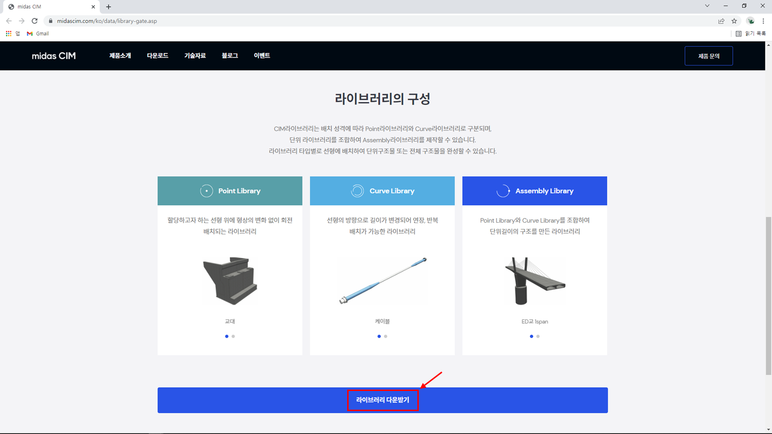The width and height of the screenshot is (772, 434).
Task: Click the Point Library circle icon
Action: coord(206,191)
